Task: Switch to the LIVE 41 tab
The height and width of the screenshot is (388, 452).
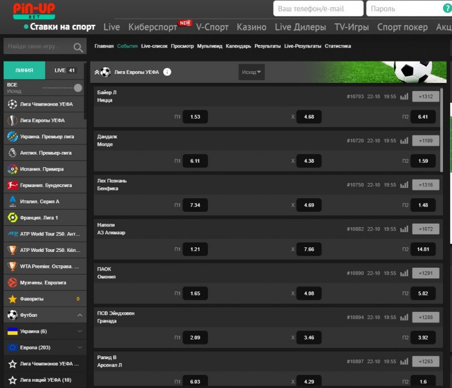Action: point(64,70)
